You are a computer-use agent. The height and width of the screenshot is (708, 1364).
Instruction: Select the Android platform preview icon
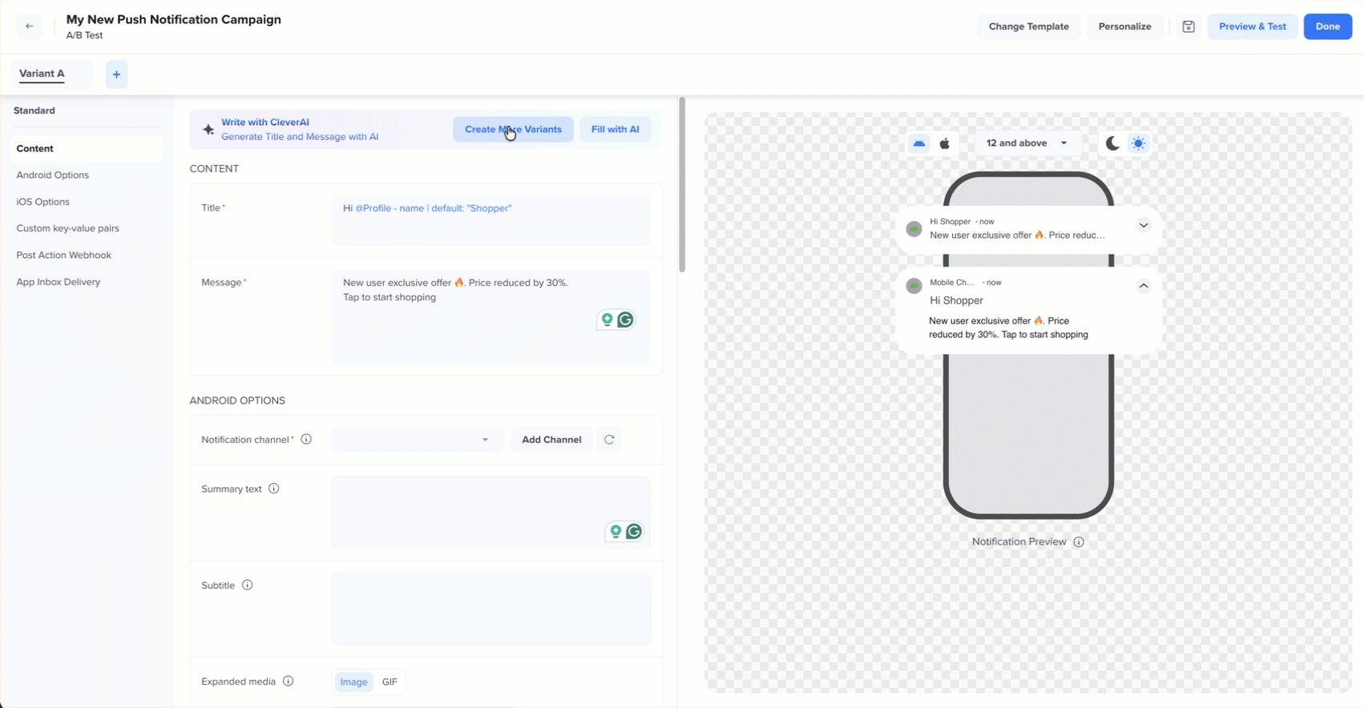point(919,143)
